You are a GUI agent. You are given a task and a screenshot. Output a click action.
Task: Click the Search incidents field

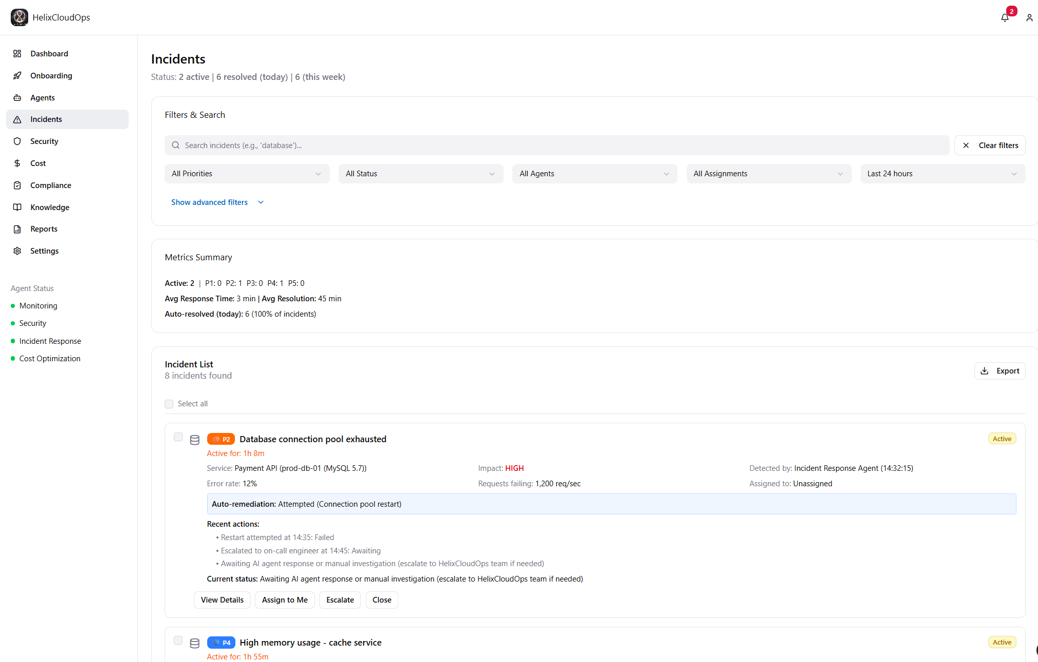click(556, 146)
